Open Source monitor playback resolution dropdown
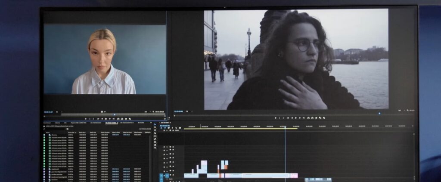This screenshot has height=182, width=441. coord(146,111)
